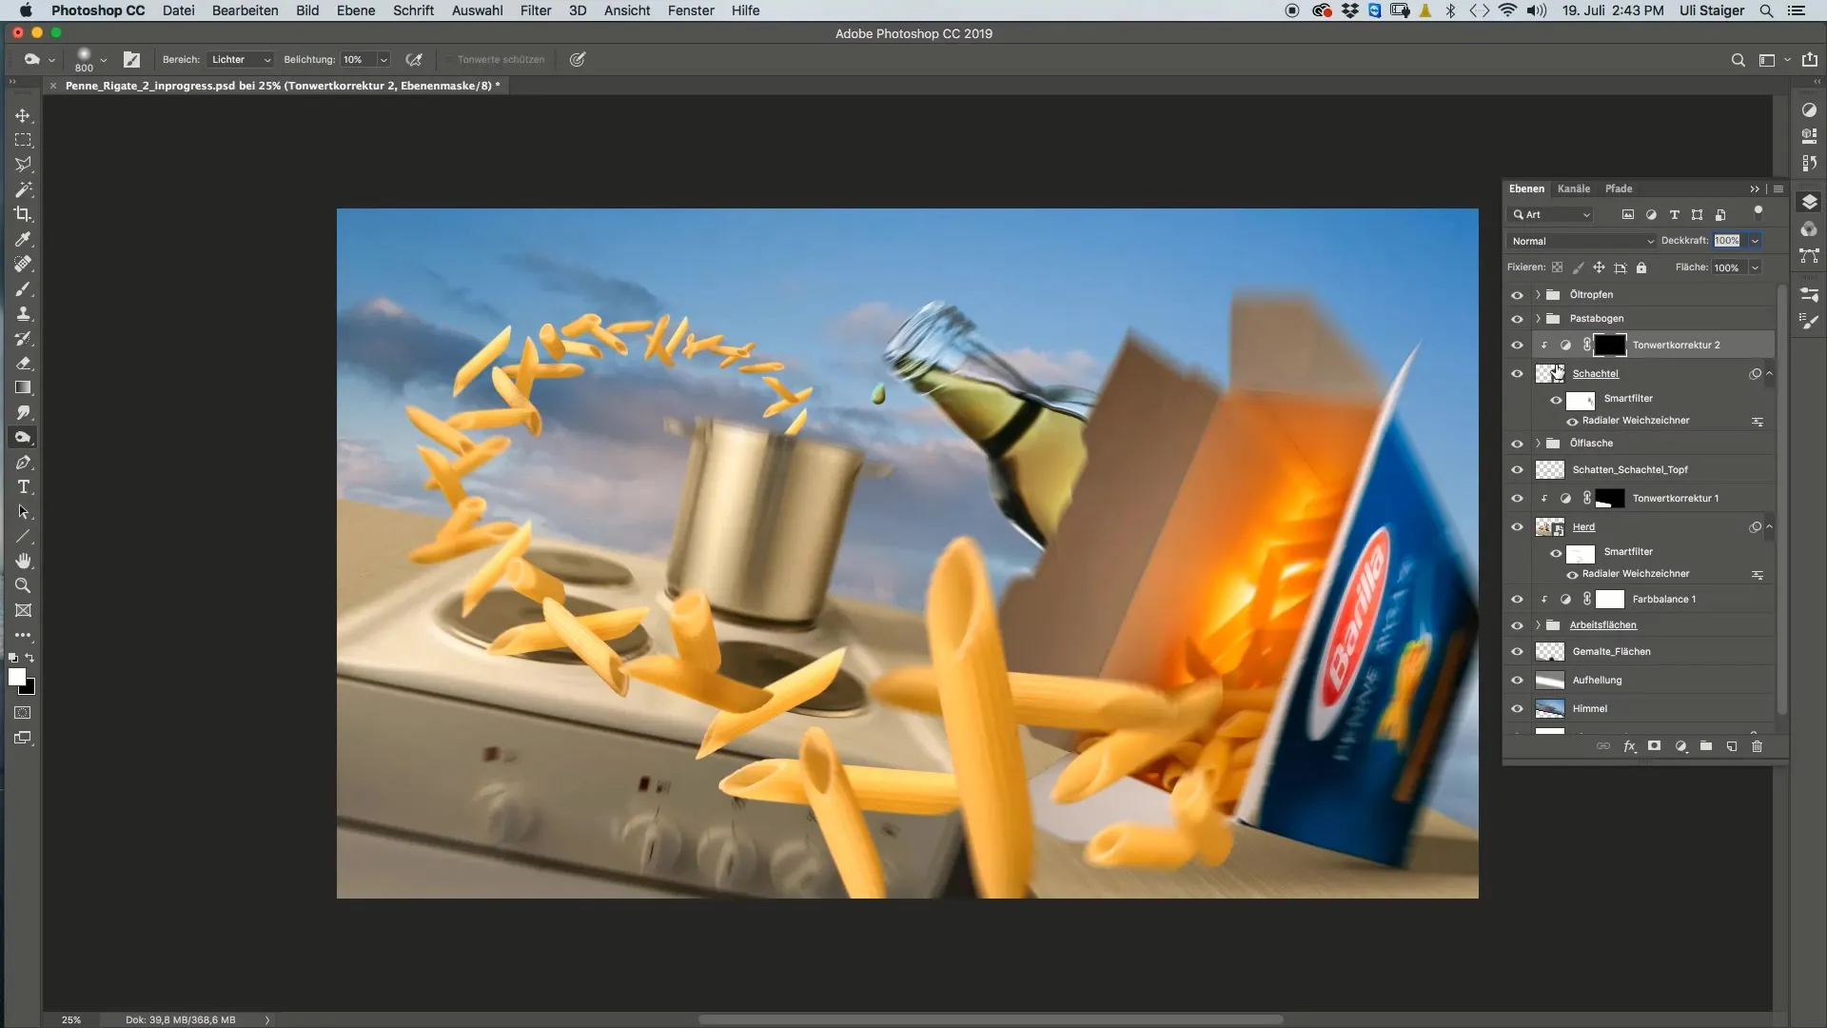
Task: Open the Wi-Fi menu bar icon
Action: click(1507, 10)
